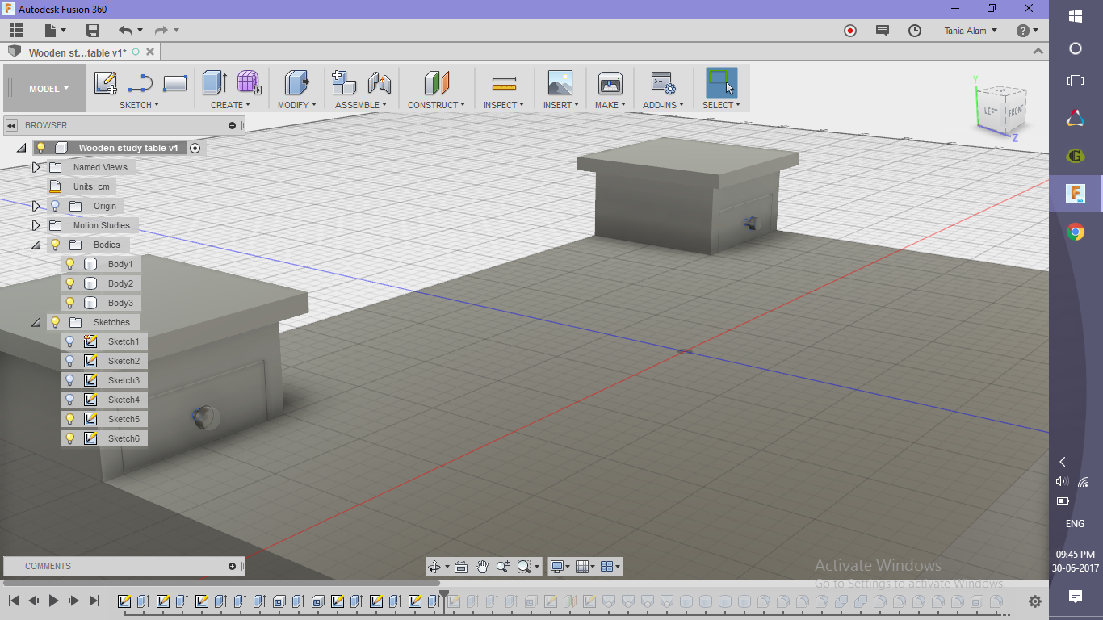Hide Sketch6 using its light bulb
The image size is (1103, 620).
(69, 438)
